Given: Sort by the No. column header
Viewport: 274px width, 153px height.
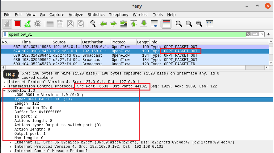Looking at the screenshot, I should [x=11, y=42].
